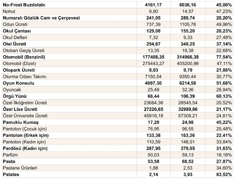
Task: Click the Örgü Yünü percentage 60,13%
Action: tap(224, 96)
